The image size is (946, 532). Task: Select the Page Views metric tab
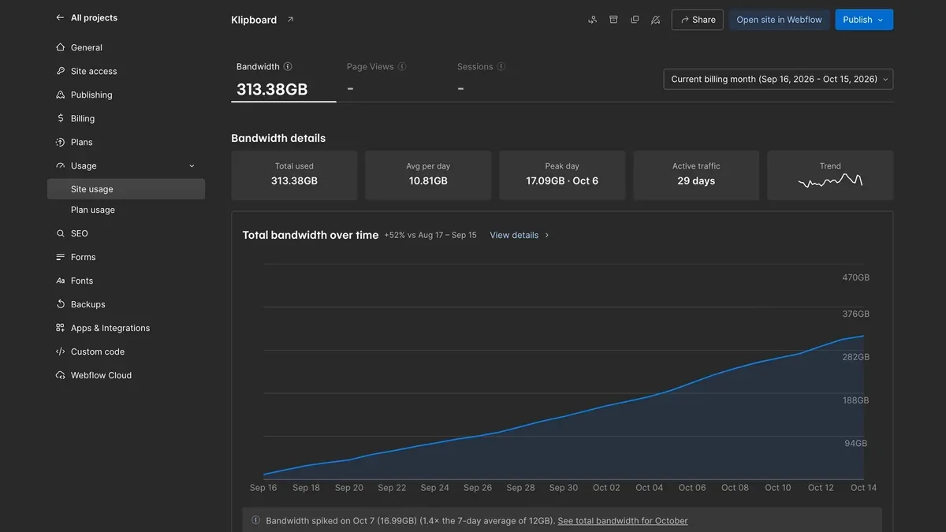394,80
